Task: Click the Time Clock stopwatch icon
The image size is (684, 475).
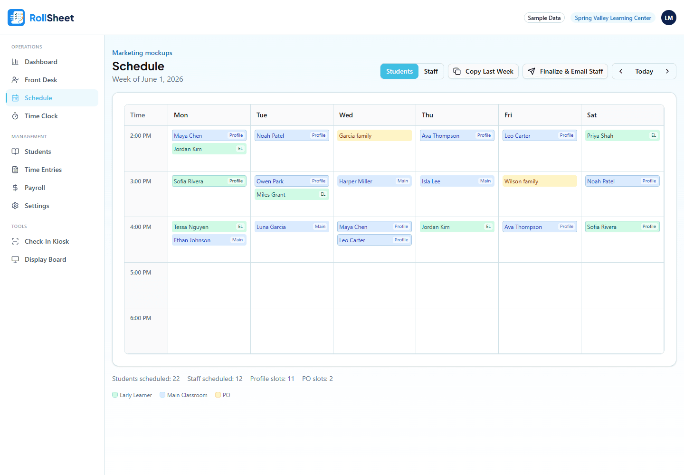Action: pyautogui.click(x=15, y=116)
